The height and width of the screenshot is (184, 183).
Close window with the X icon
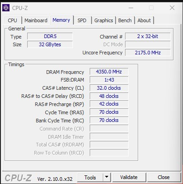pos(172,8)
